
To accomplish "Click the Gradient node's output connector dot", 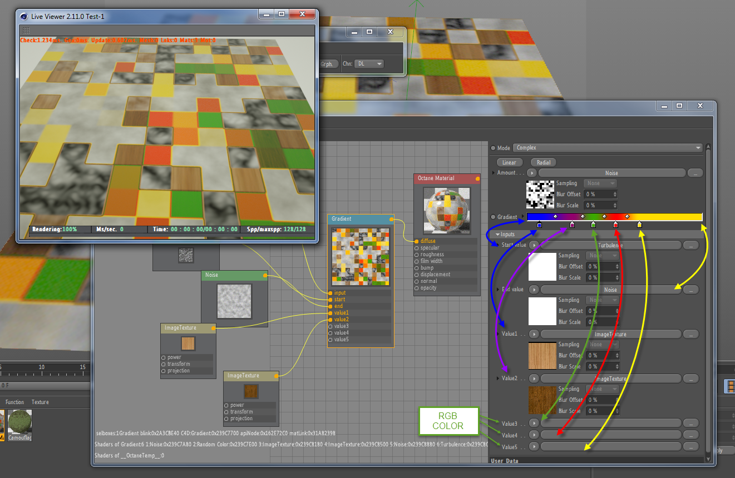I will (x=392, y=219).
